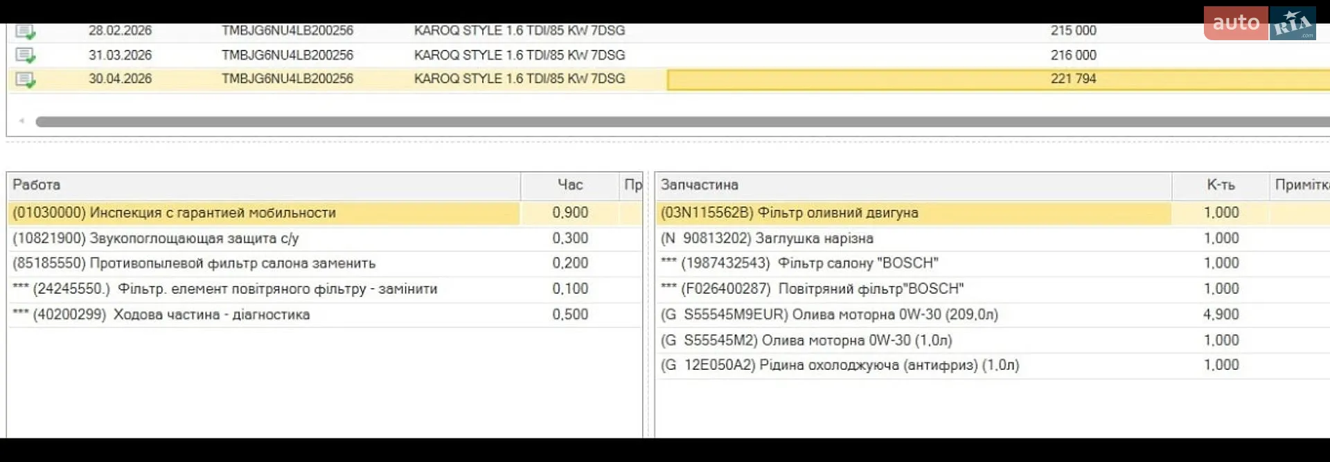Click the horizontal scrollbar of service history

coord(682,122)
